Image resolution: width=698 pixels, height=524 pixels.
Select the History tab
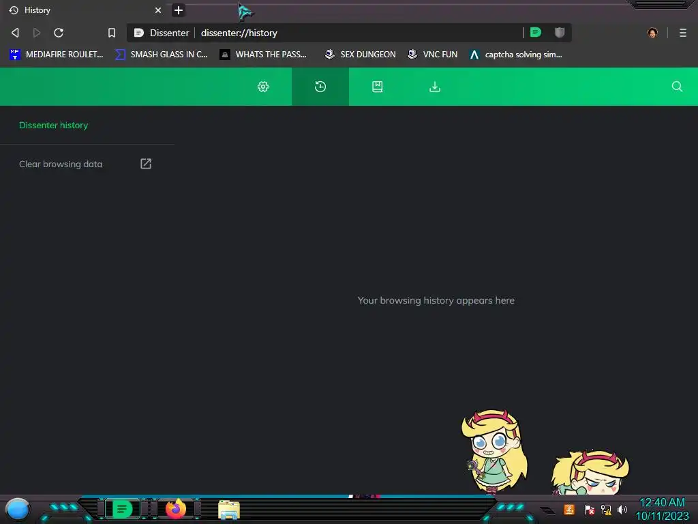(85, 10)
